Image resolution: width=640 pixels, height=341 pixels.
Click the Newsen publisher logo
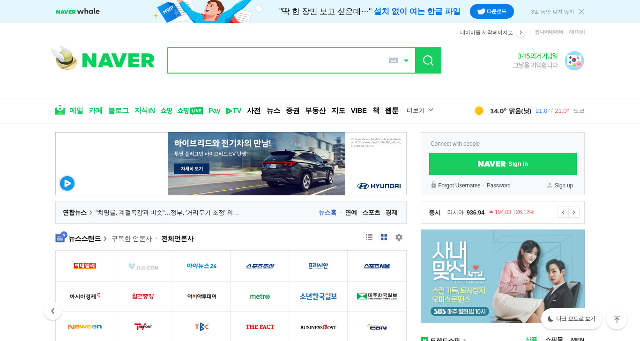point(85,327)
